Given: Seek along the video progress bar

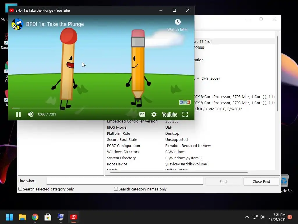Looking at the screenshot, I should point(101,108).
